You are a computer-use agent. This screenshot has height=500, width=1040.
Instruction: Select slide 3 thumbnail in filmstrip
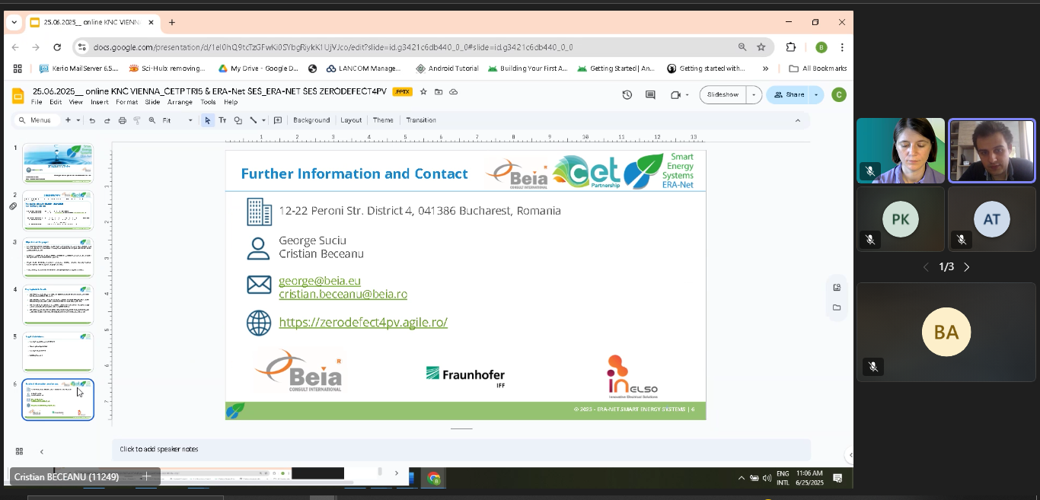pos(58,258)
